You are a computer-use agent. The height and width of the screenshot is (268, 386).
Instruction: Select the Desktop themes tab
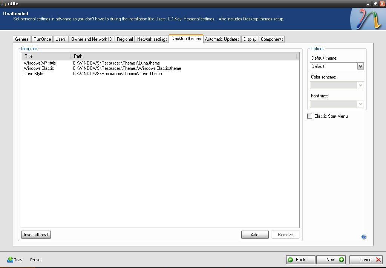pos(186,39)
